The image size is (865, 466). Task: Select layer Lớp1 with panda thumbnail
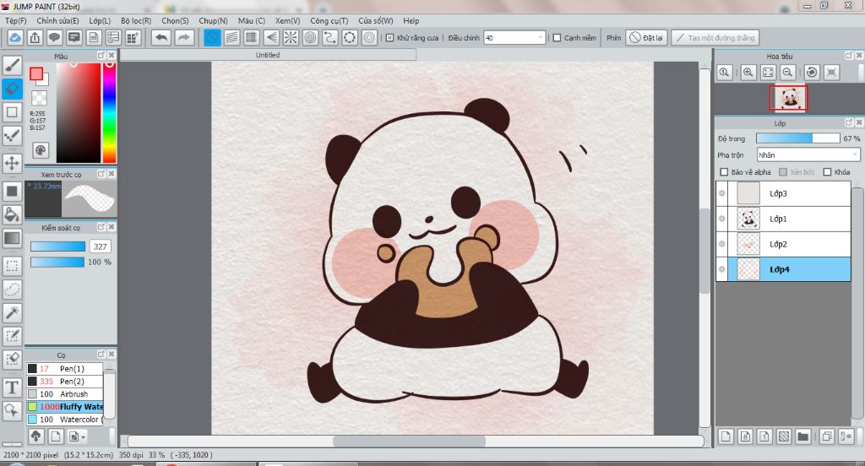click(783, 219)
